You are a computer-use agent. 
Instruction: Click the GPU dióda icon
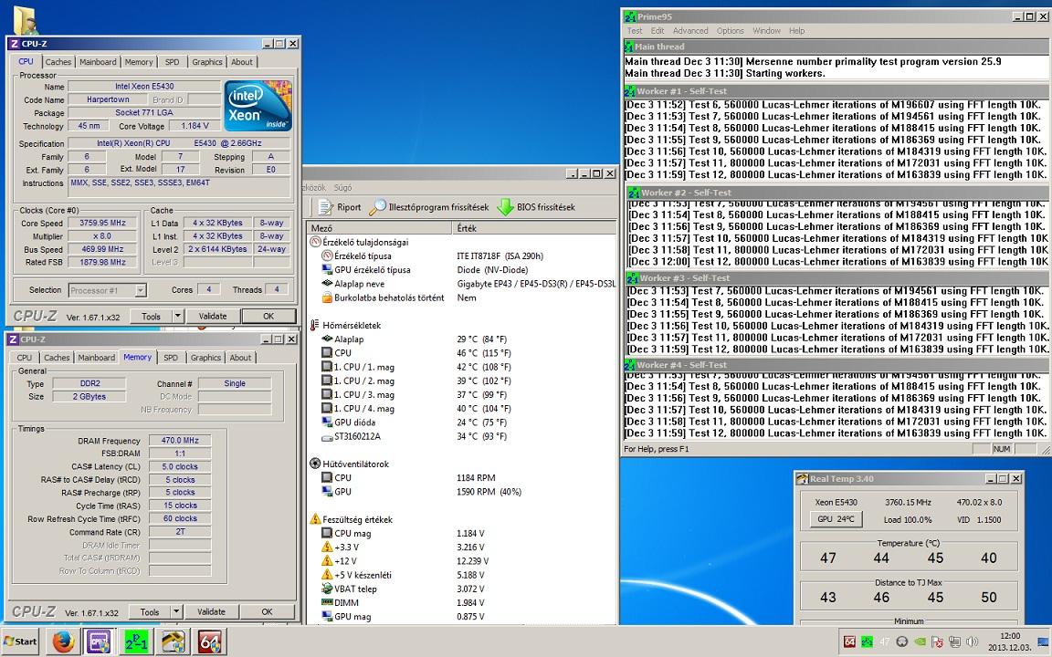click(x=327, y=422)
